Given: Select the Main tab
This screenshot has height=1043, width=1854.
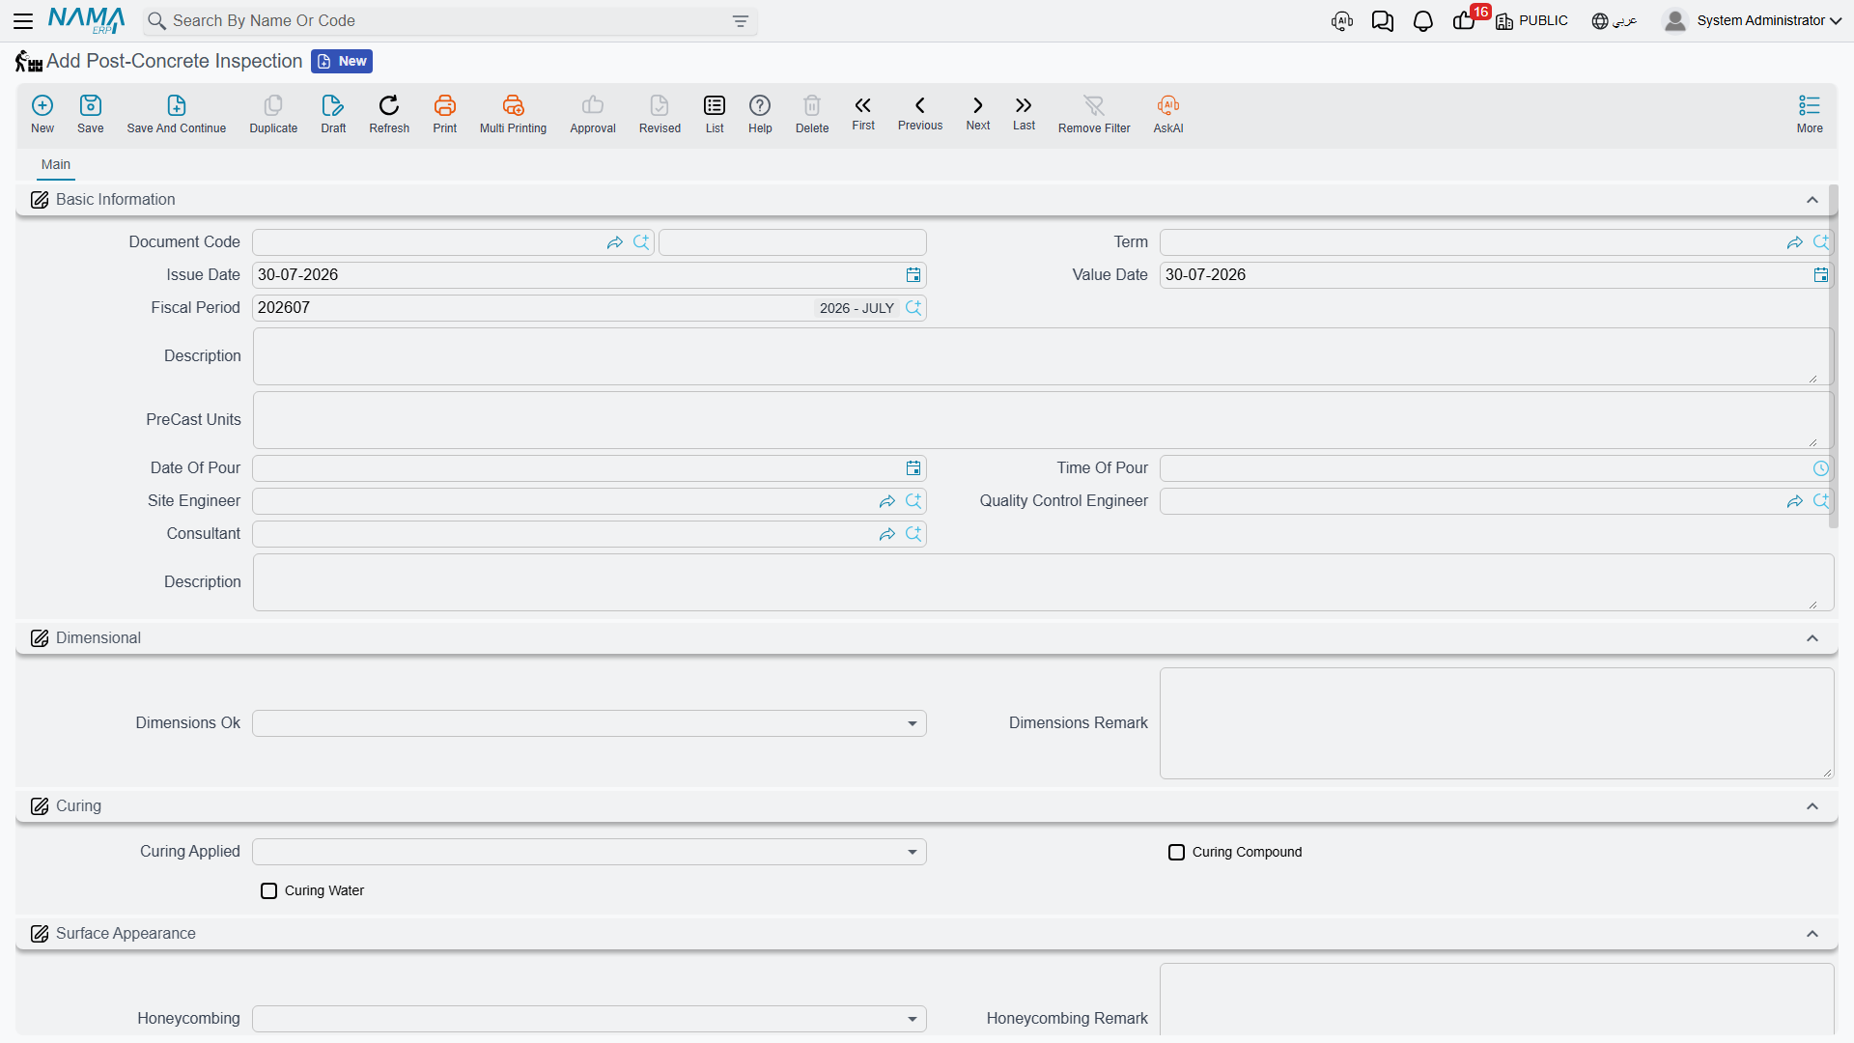Looking at the screenshot, I should point(56,165).
